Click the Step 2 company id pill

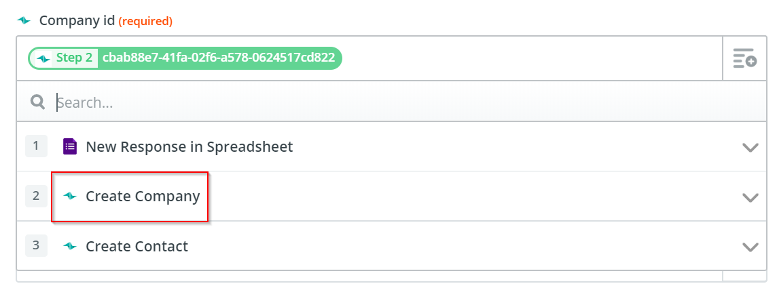(185, 58)
